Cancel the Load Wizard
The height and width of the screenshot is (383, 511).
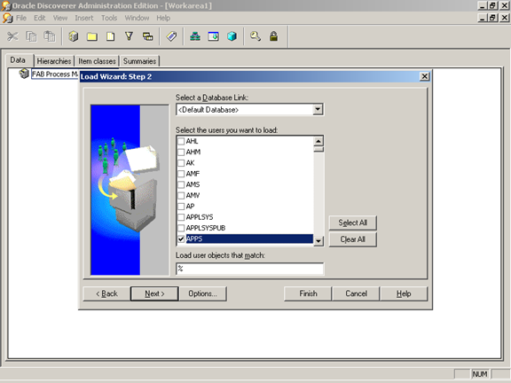(x=356, y=293)
